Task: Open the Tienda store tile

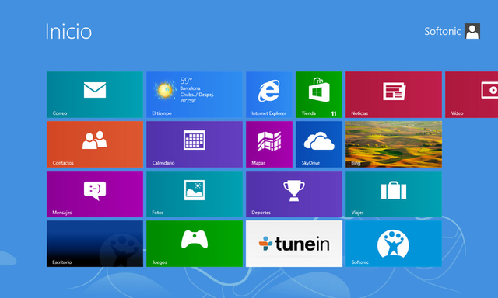Action: click(319, 95)
